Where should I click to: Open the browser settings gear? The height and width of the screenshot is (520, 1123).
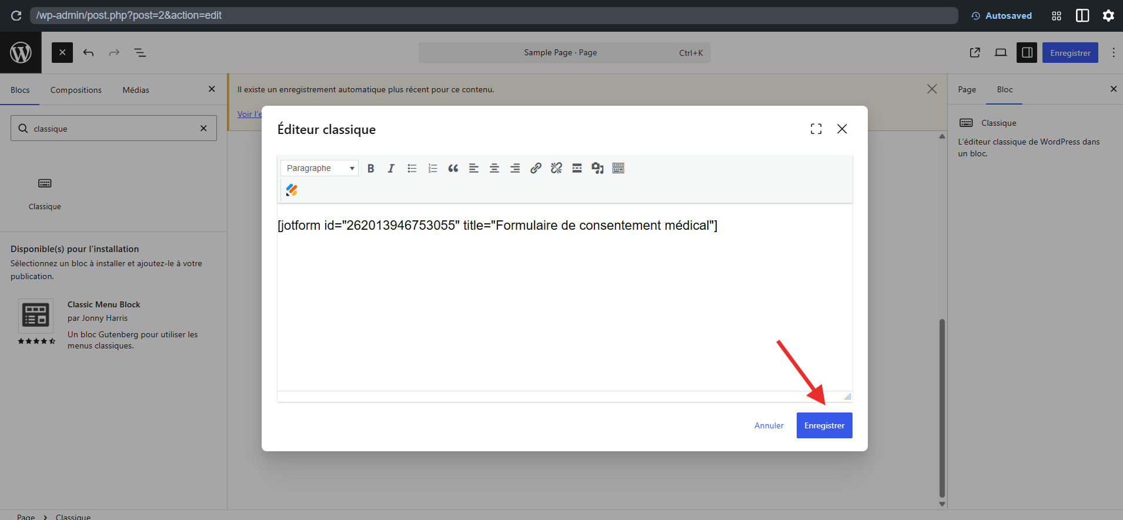pyautogui.click(x=1108, y=15)
